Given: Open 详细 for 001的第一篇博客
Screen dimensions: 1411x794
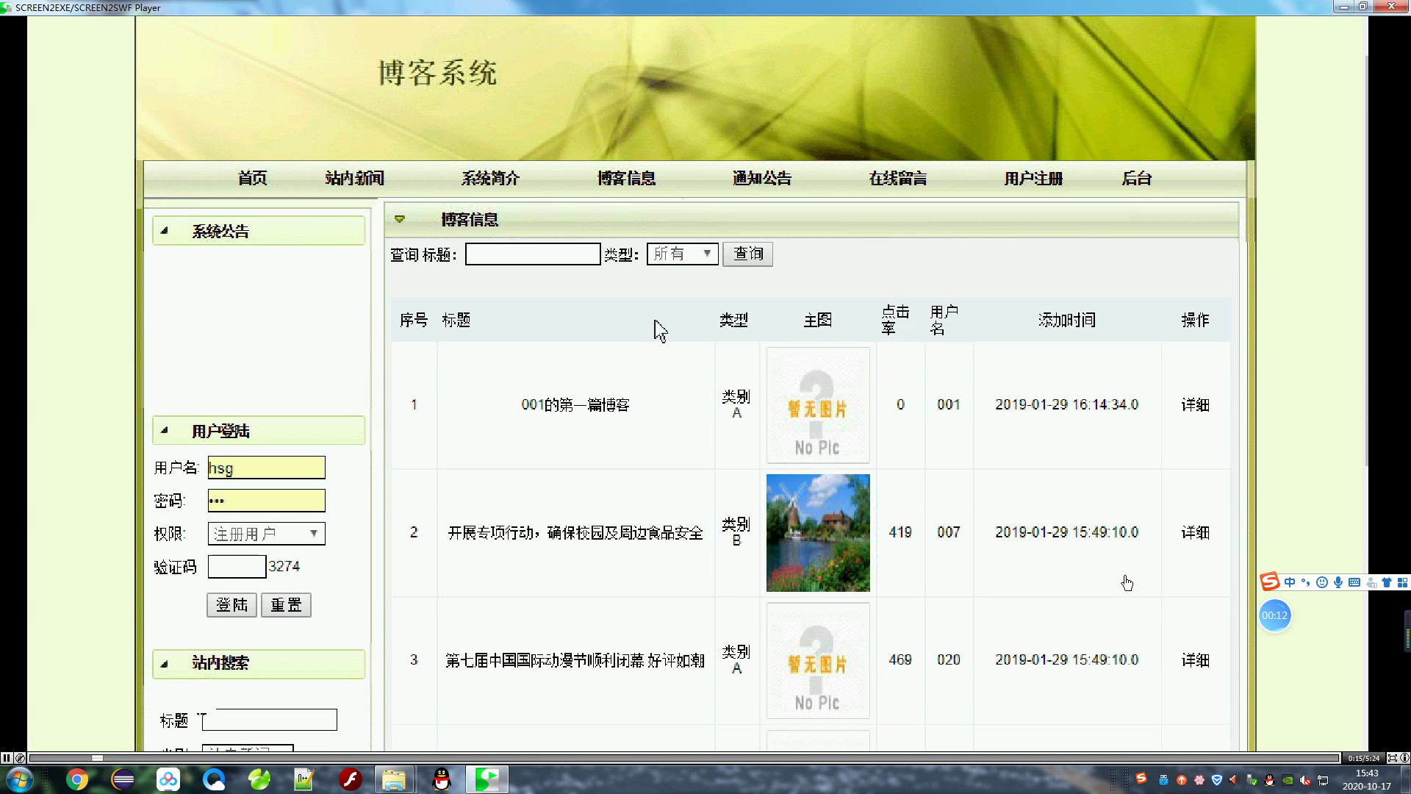Looking at the screenshot, I should click(1196, 405).
